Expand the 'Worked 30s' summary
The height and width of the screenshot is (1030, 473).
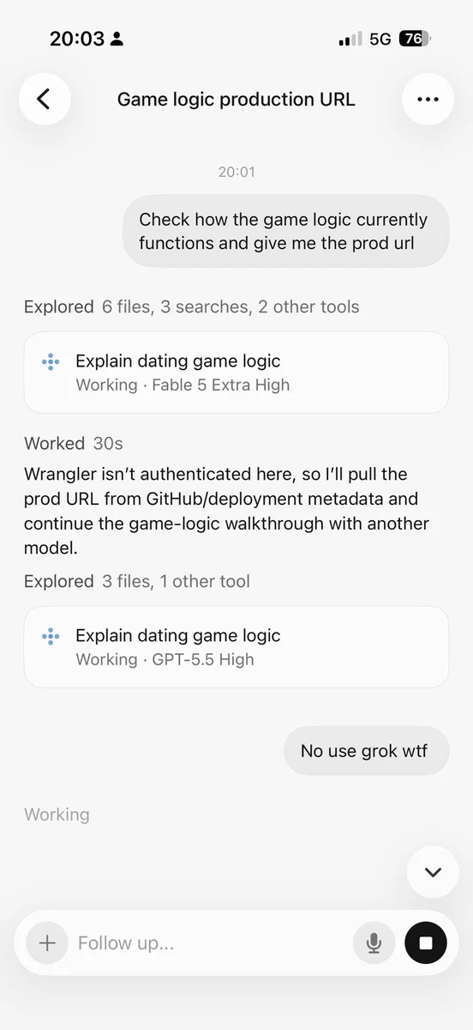(74, 444)
